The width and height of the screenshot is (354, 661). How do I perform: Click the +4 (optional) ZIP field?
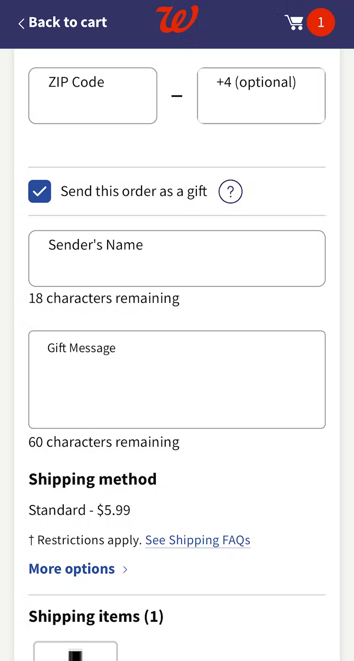coord(261,96)
